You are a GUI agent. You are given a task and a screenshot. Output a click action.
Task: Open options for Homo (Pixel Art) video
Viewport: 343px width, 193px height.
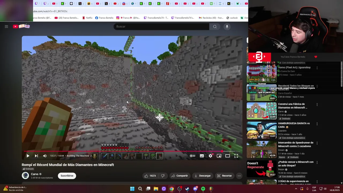point(317,68)
